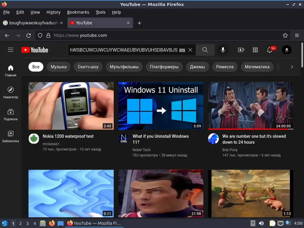Go to Главная in sidebar

coord(11,71)
